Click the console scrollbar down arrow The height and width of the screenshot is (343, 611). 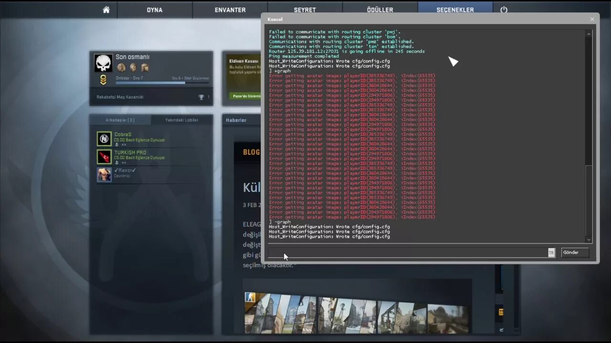589,240
